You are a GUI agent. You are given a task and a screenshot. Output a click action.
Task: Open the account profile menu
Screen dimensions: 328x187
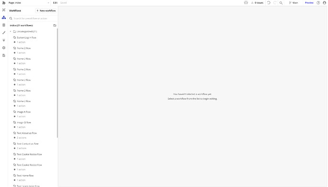325,3
